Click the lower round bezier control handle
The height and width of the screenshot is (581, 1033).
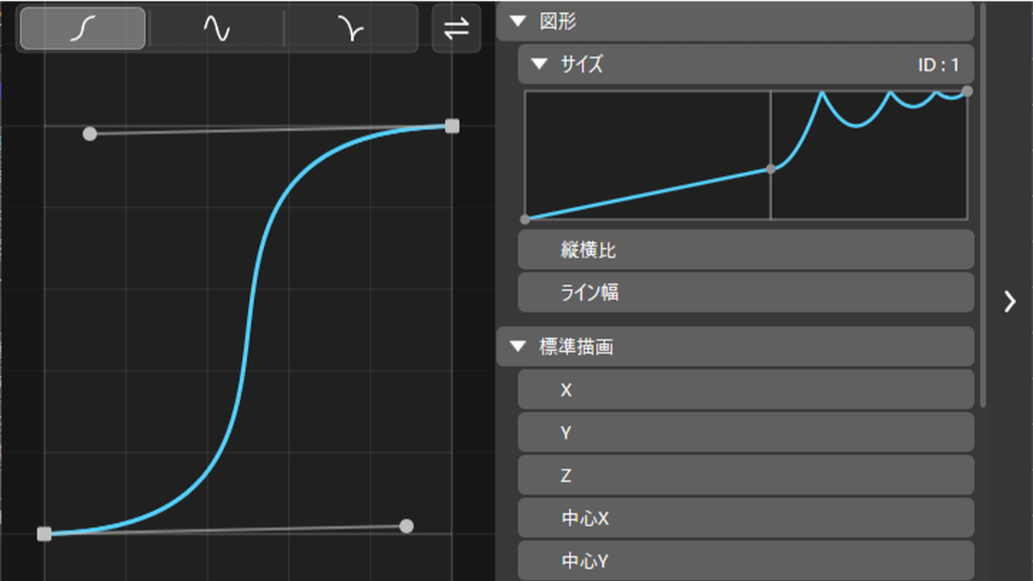[407, 526]
